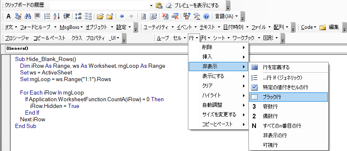Image resolution: width=347 pixels, height=151 pixels.
Task: Click the binoculars find icon
Action: coord(28,16)
